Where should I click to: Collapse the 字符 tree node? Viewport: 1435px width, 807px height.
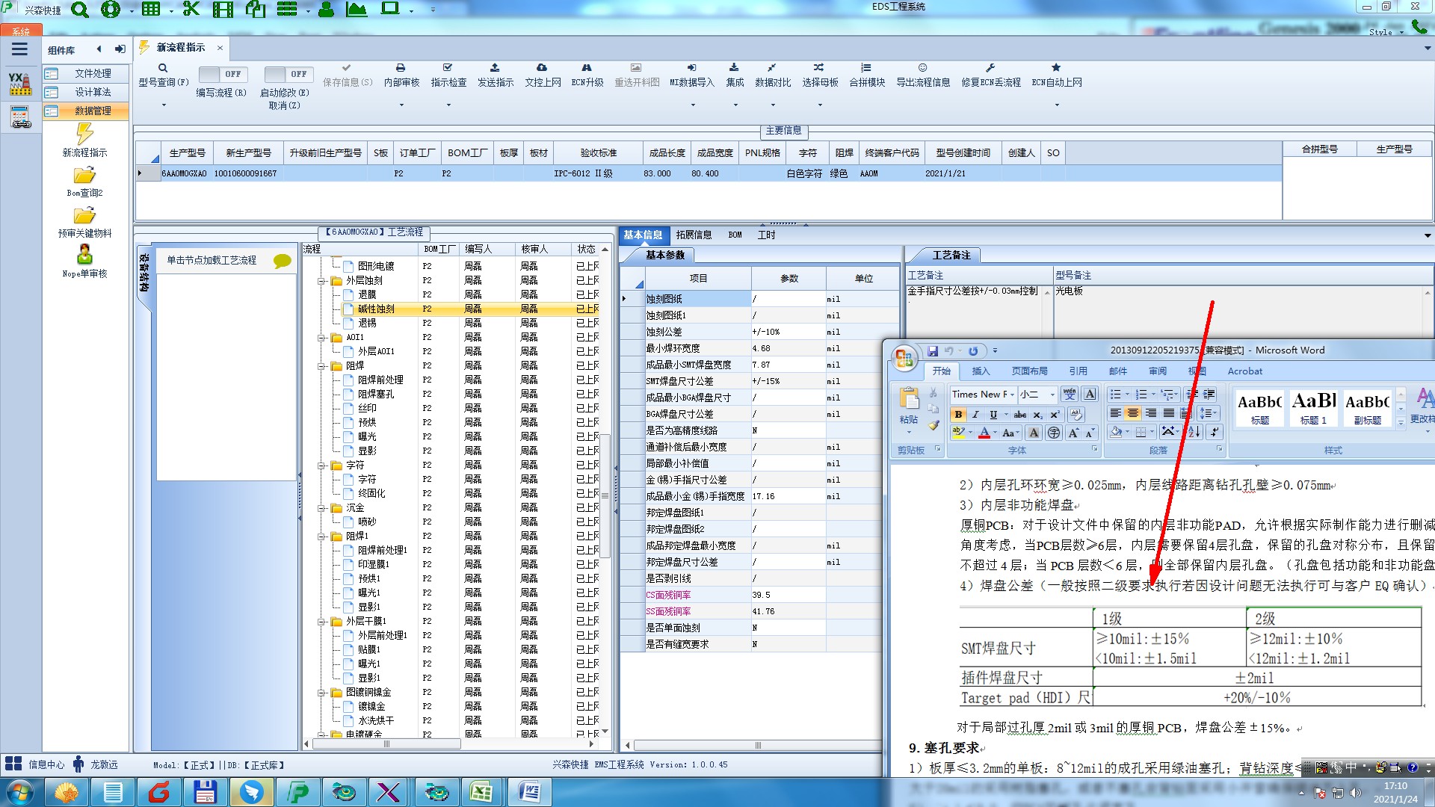[x=321, y=466]
